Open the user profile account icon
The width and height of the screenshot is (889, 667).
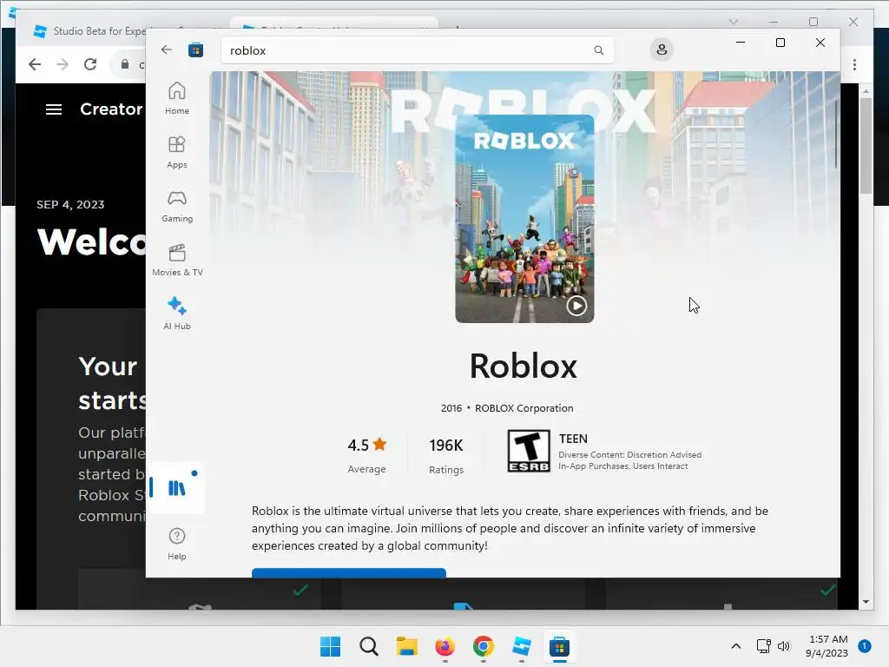pyautogui.click(x=661, y=50)
